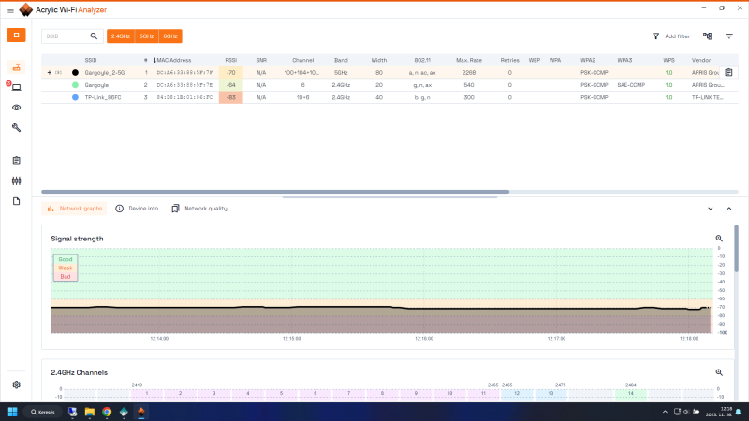Open the tree view icon next to Add filter
749x421 pixels.
[708, 36]
